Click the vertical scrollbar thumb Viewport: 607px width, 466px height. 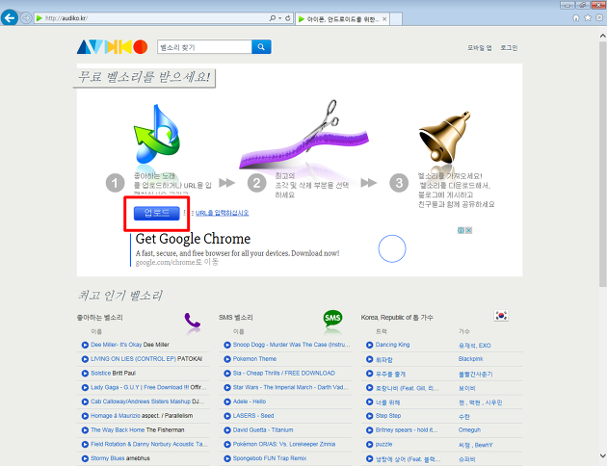[602, 164]
